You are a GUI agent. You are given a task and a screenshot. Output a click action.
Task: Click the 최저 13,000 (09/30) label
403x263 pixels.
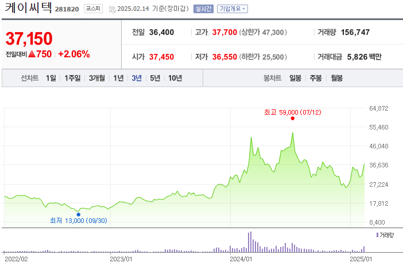coord(79,221)
